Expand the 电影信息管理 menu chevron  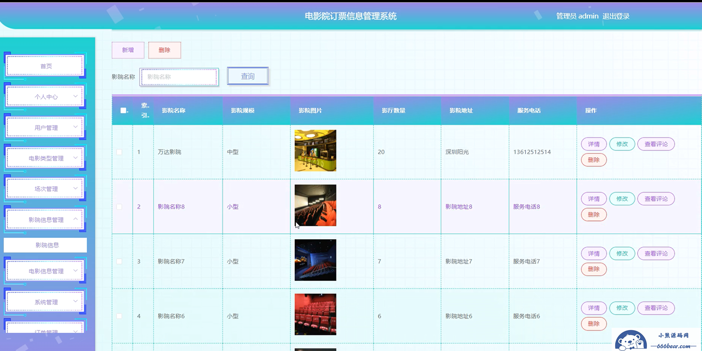75,271
